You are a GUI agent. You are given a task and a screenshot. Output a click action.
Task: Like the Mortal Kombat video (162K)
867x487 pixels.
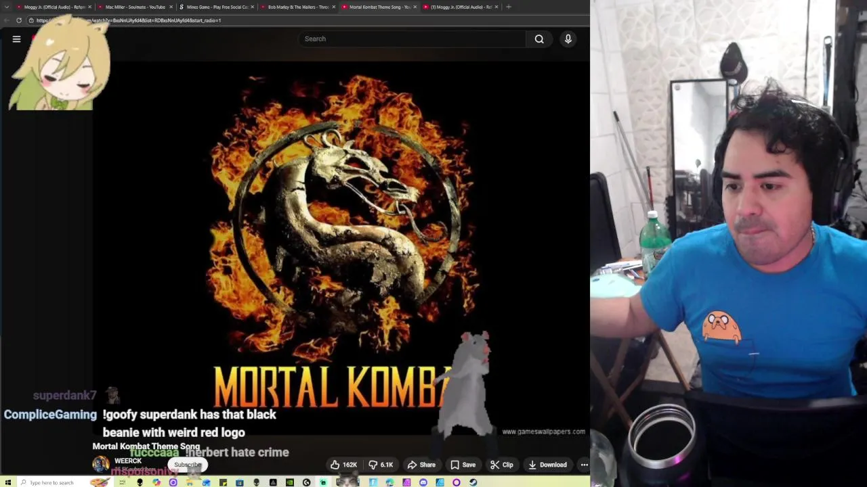[344, 465]
